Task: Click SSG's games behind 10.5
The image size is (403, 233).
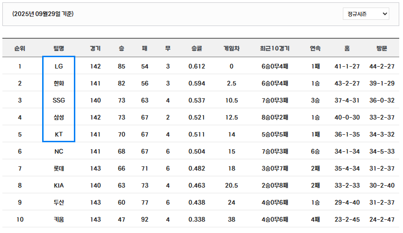Action: (232, 100)
